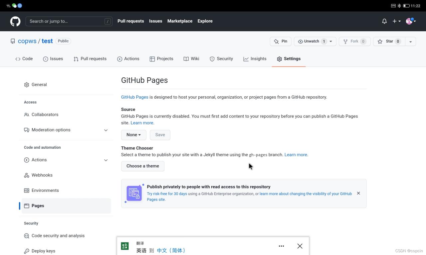
Task: Click the Choose a theme button
Action: click(x=143, y=166)
